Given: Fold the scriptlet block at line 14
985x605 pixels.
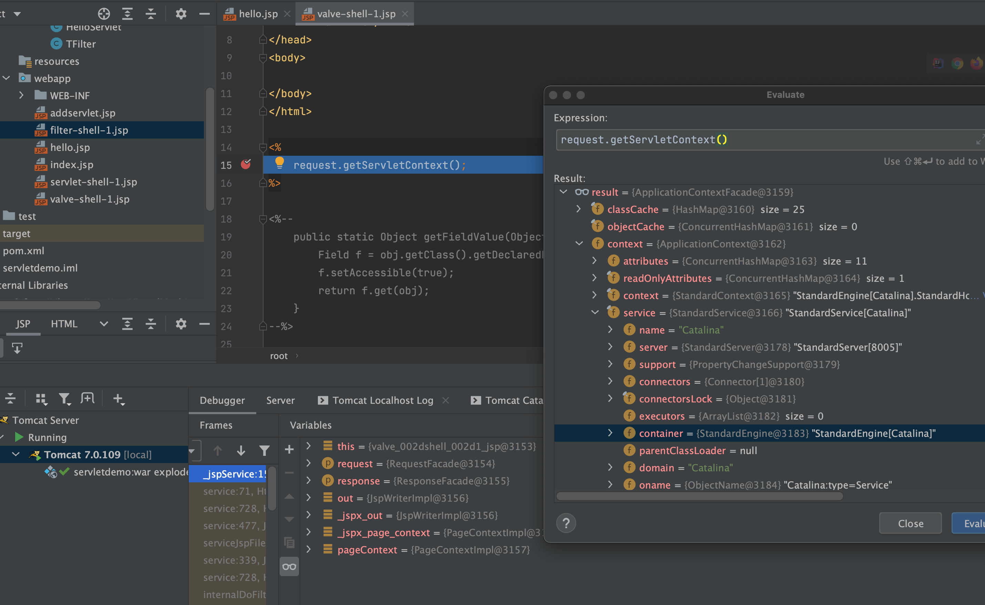Looking at the screenshot, I should click(x=263, y=148).
